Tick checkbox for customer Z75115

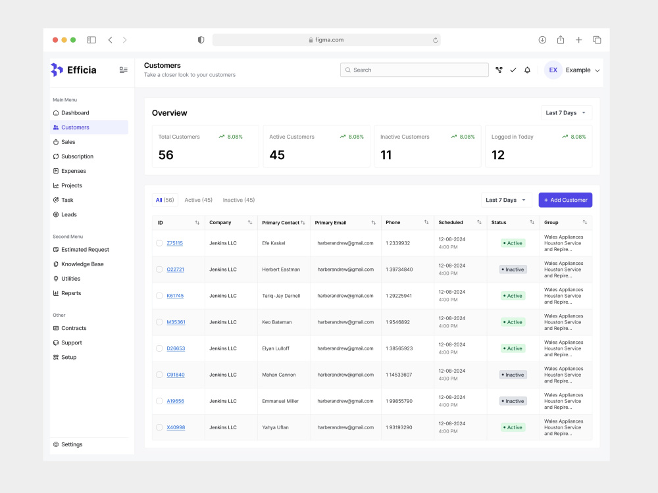pyautogui.click(x=159, y=243)
